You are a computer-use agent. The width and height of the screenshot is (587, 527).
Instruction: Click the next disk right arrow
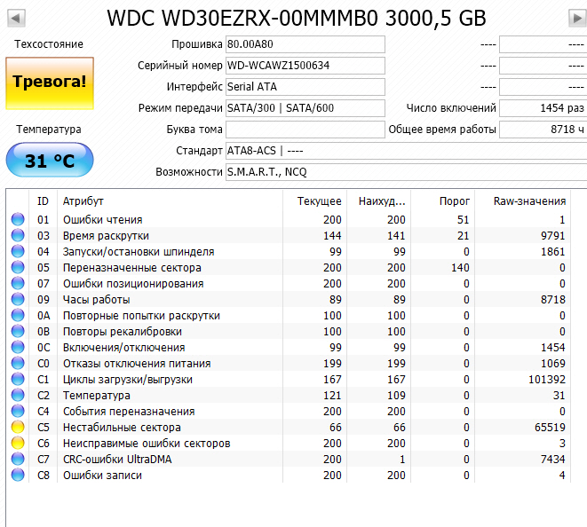coord(576,18)
